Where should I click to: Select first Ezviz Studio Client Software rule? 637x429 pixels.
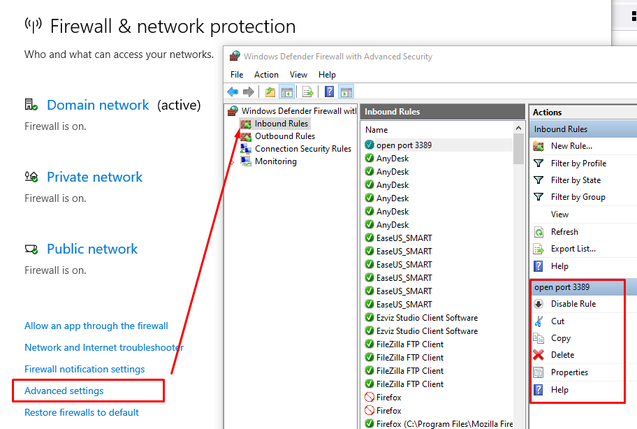(427, 318)
